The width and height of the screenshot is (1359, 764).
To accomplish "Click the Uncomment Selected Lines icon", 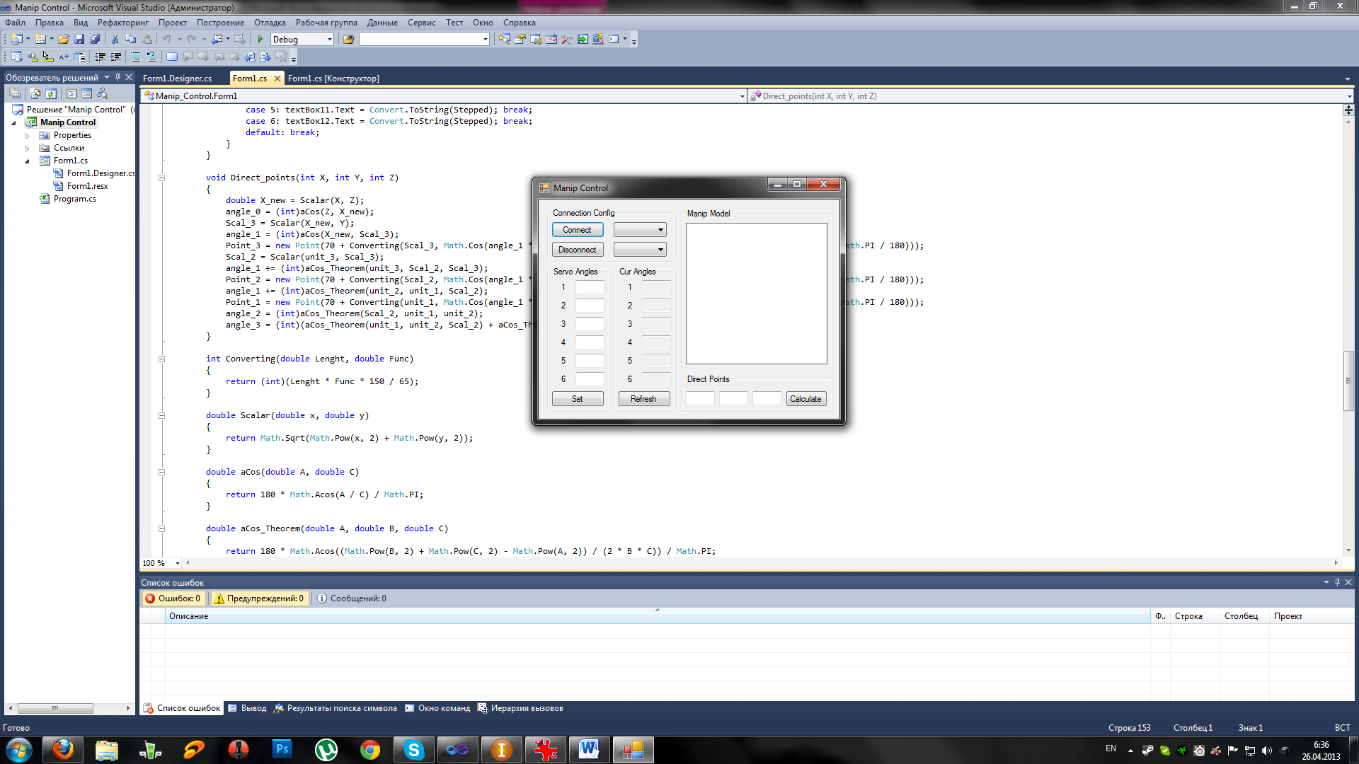I will coord(151,57).
